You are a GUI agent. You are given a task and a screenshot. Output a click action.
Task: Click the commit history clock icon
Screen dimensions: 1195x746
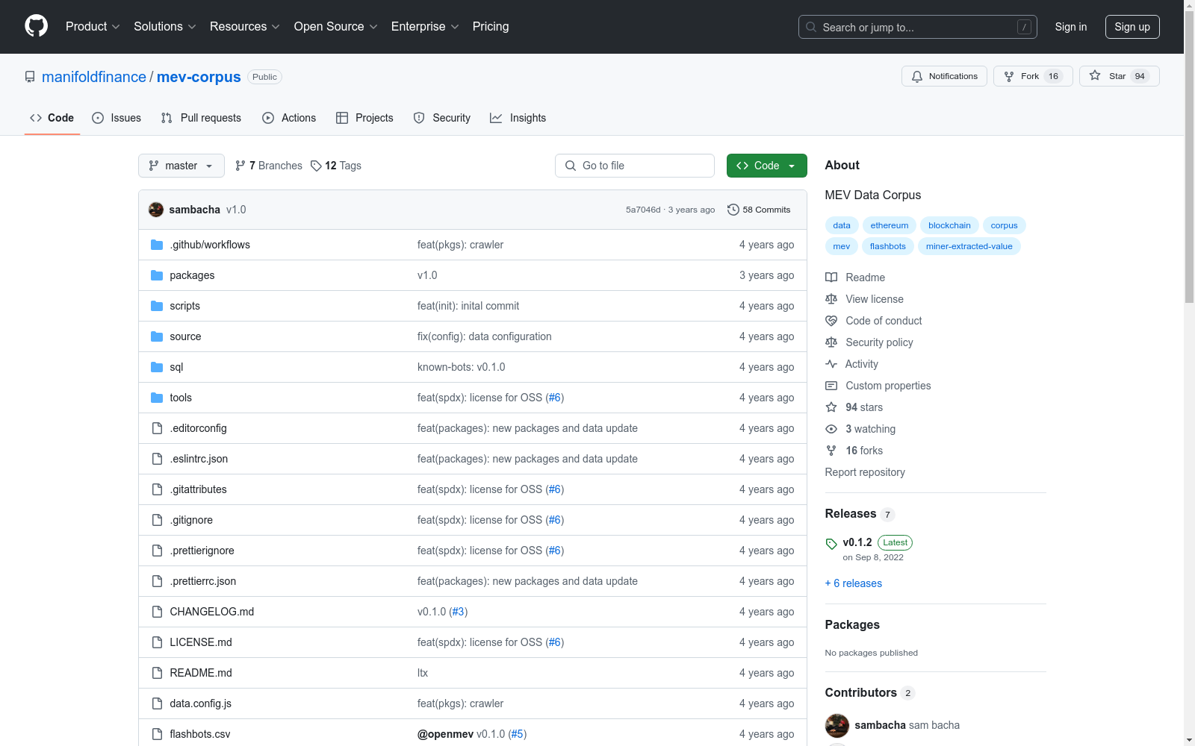733,210
